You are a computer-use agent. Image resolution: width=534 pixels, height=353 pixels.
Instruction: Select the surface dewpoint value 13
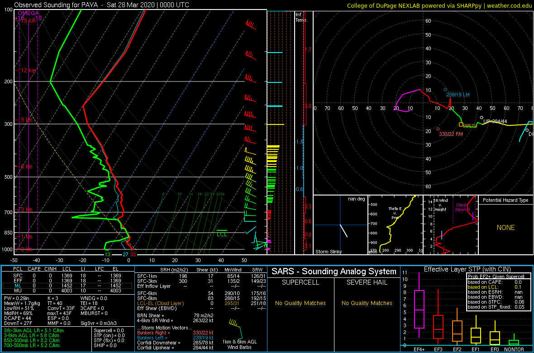(x=107, y=254)
